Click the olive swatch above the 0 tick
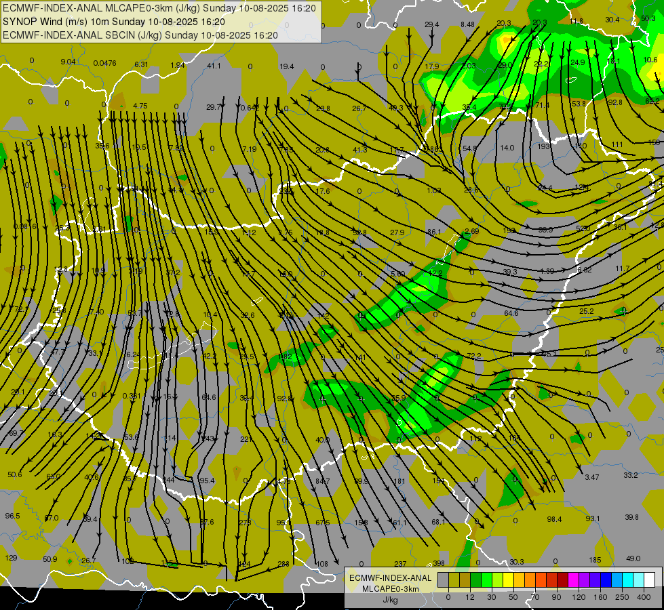 pos(454,580)
